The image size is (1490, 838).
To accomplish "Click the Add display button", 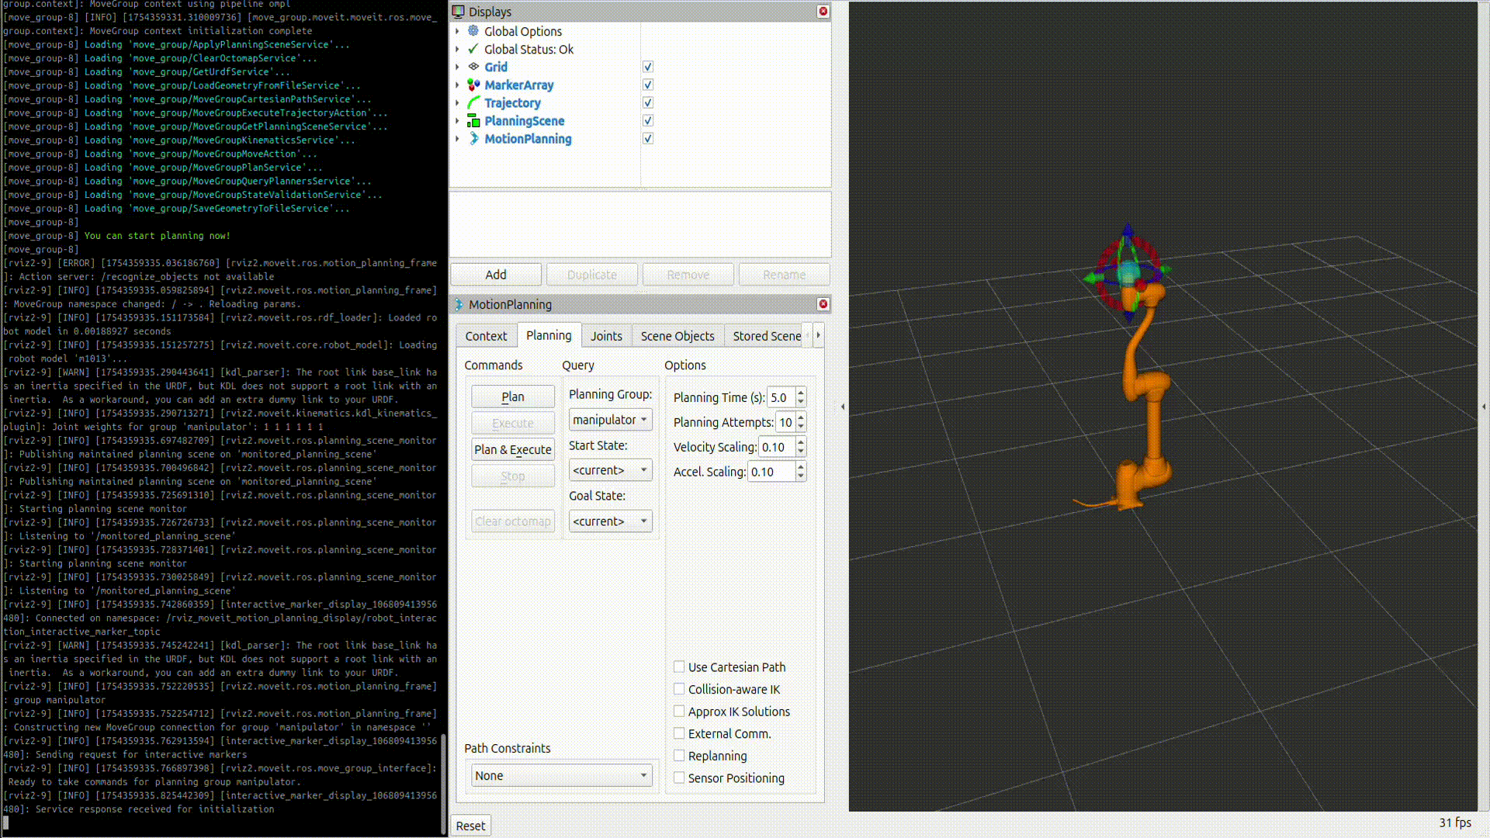I will pyautogui.click(x=496, y=275).
